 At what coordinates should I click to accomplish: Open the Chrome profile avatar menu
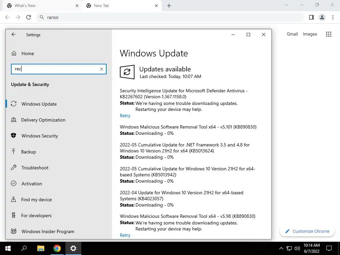click(x=322, y=17)
